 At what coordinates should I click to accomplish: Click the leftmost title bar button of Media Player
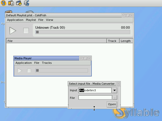coord(82,58)
